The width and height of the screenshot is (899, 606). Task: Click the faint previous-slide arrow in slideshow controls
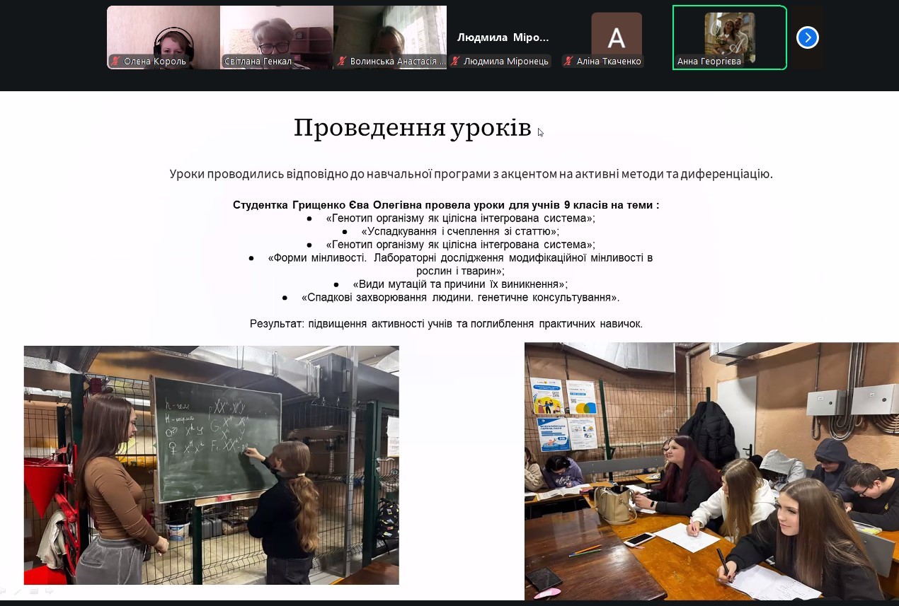pyautogui.click(x=4, y=591)
